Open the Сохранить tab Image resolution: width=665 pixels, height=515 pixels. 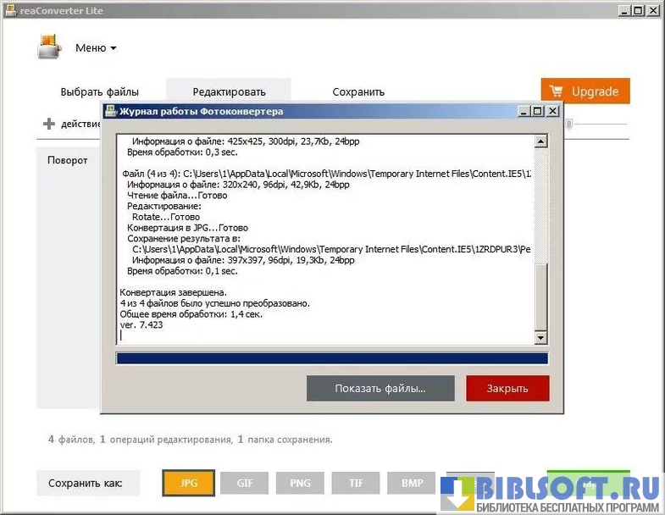pyautogui.click(x=358, y=91)
